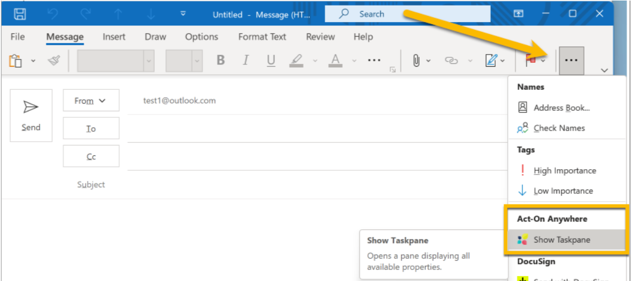The image size is (631, 281).
Task: Open the font size combo box
Action: coord(184,61)
